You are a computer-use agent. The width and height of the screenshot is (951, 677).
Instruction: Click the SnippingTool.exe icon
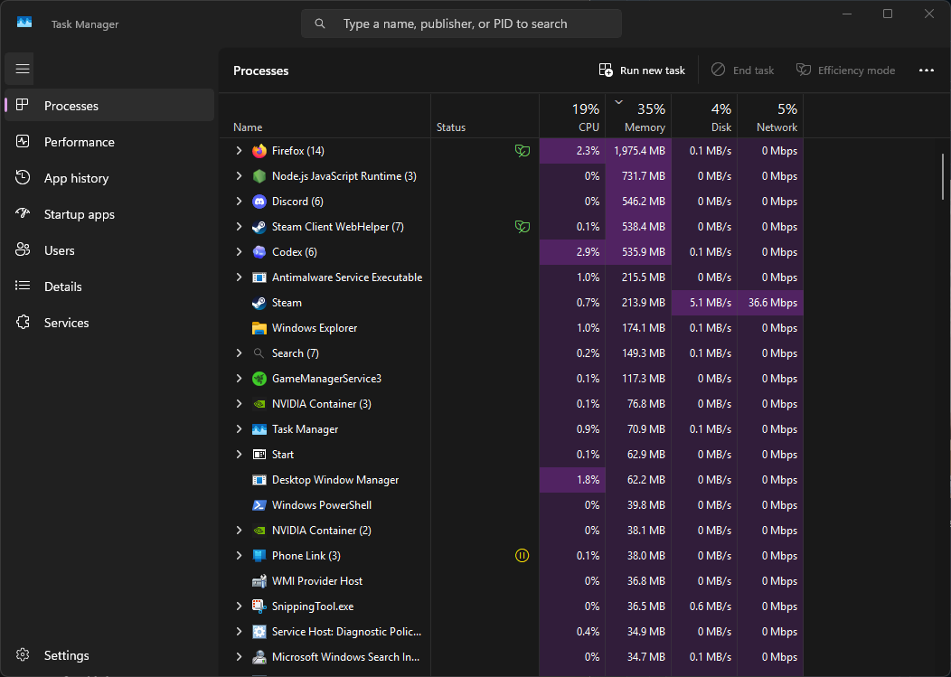click(x=259, y=606)
